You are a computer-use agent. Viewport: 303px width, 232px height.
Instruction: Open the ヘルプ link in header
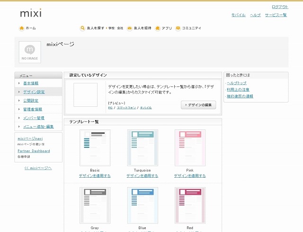pos(255,15)
